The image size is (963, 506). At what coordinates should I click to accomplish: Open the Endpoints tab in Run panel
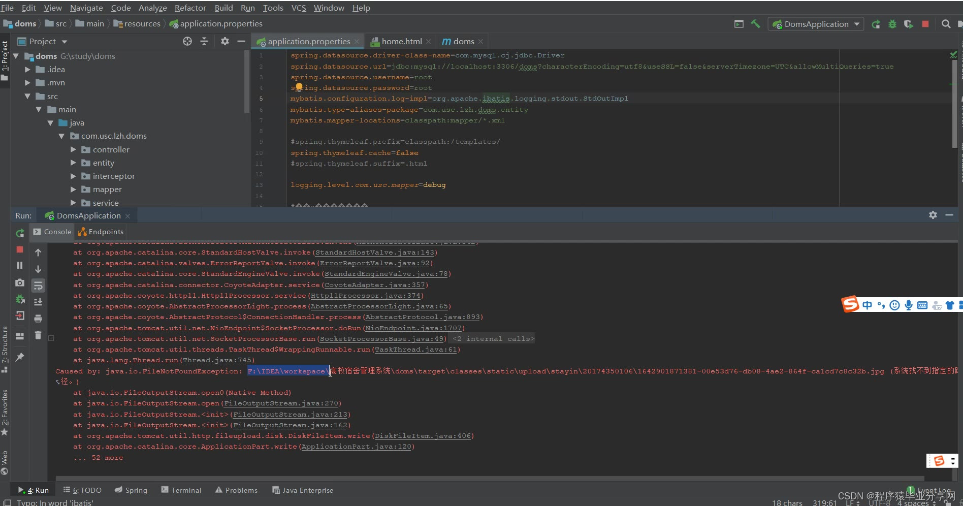101,232
